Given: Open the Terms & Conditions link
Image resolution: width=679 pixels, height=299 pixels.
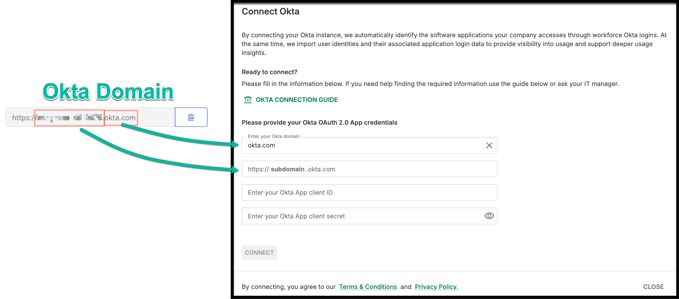Looking at the screenshot, I should coord(368,287).
